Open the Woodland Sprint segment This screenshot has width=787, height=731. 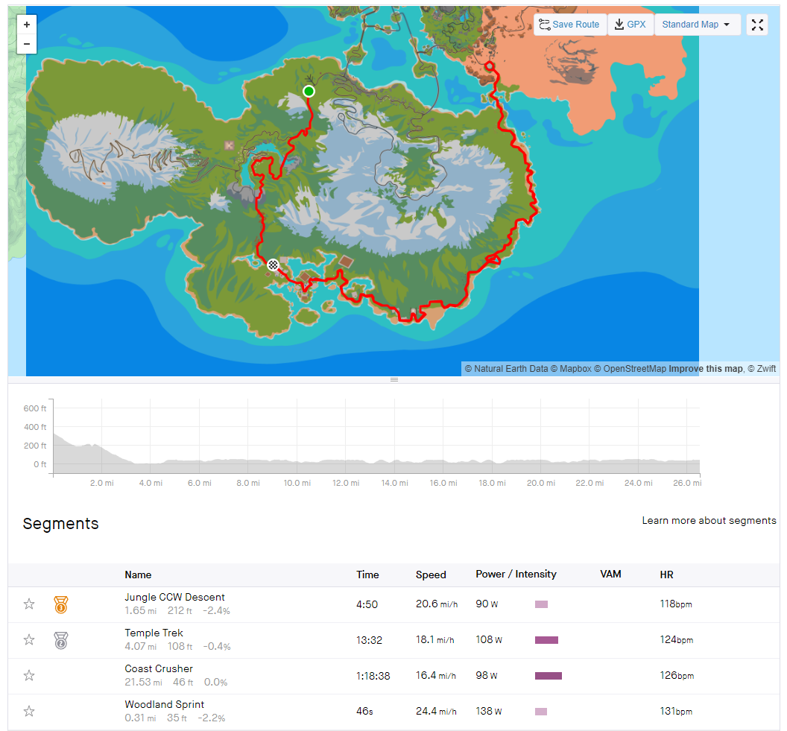click(164, 704)
